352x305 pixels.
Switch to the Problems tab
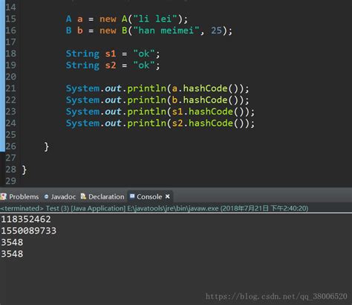point(20,196)
